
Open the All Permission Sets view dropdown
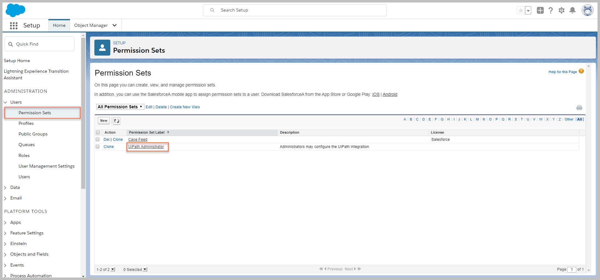pyautogui.click(x=120, y=107)
